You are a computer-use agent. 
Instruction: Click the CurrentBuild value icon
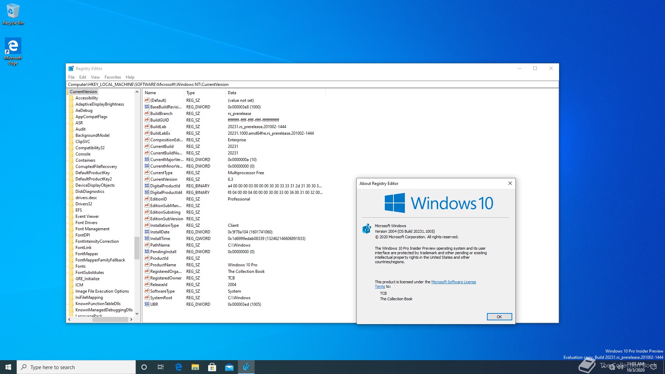(147, 146)
